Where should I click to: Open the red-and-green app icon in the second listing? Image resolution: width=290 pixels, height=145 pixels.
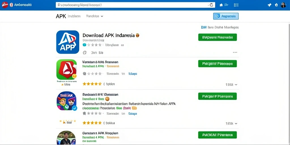pos(67,69)
